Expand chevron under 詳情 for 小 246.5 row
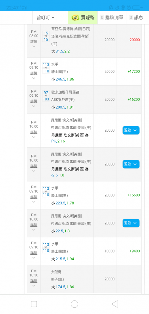 click(x=34, y=78)
